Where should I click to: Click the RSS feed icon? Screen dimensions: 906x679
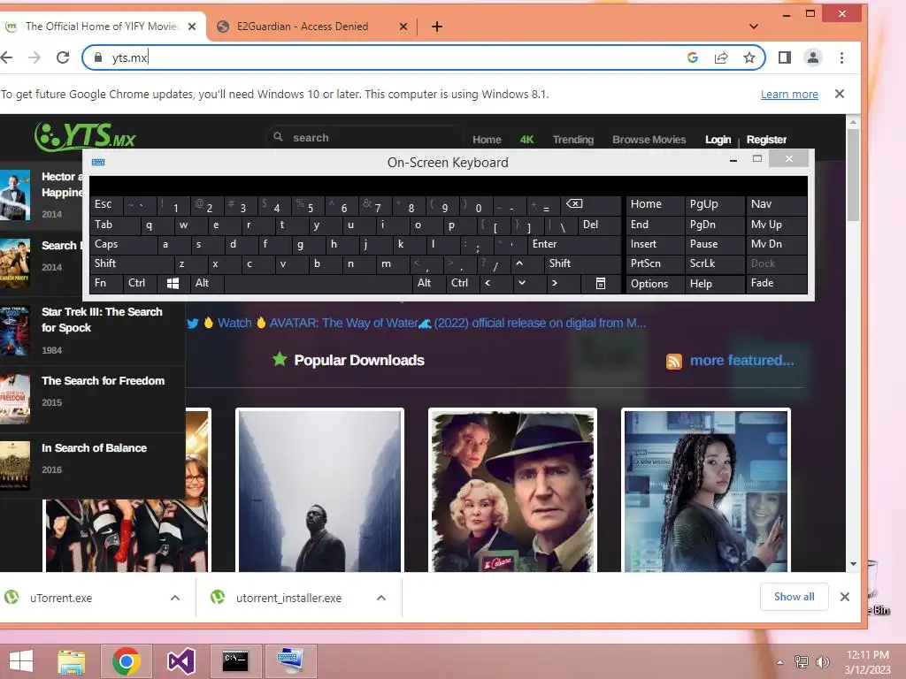coord(673,361)
